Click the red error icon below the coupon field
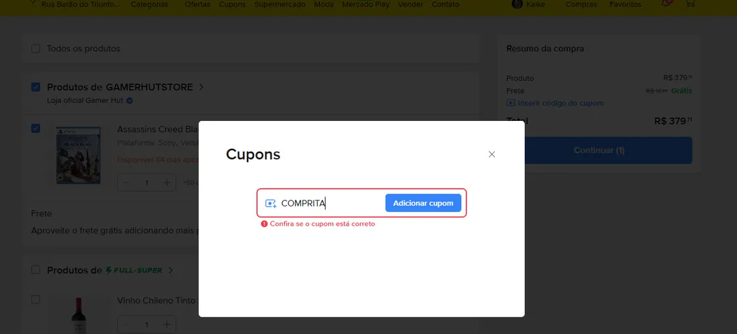Screen dimensions: 737x334 264,224
